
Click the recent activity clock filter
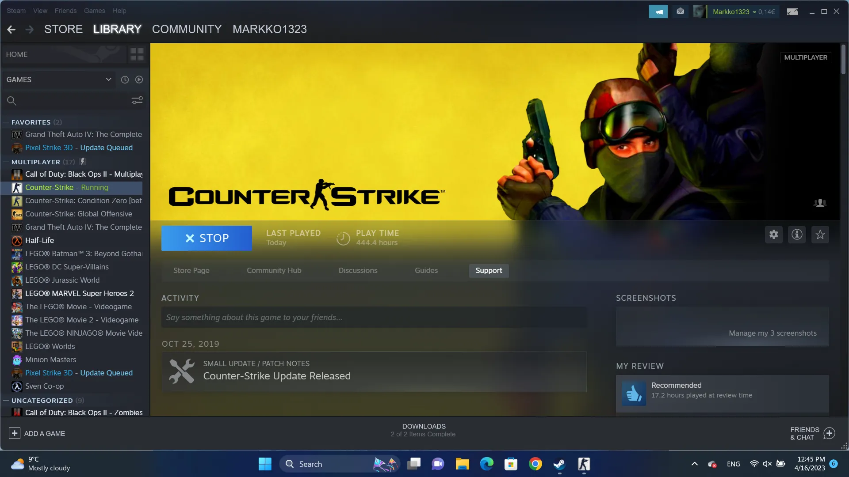pyautogui.click(x=125, y=79)
